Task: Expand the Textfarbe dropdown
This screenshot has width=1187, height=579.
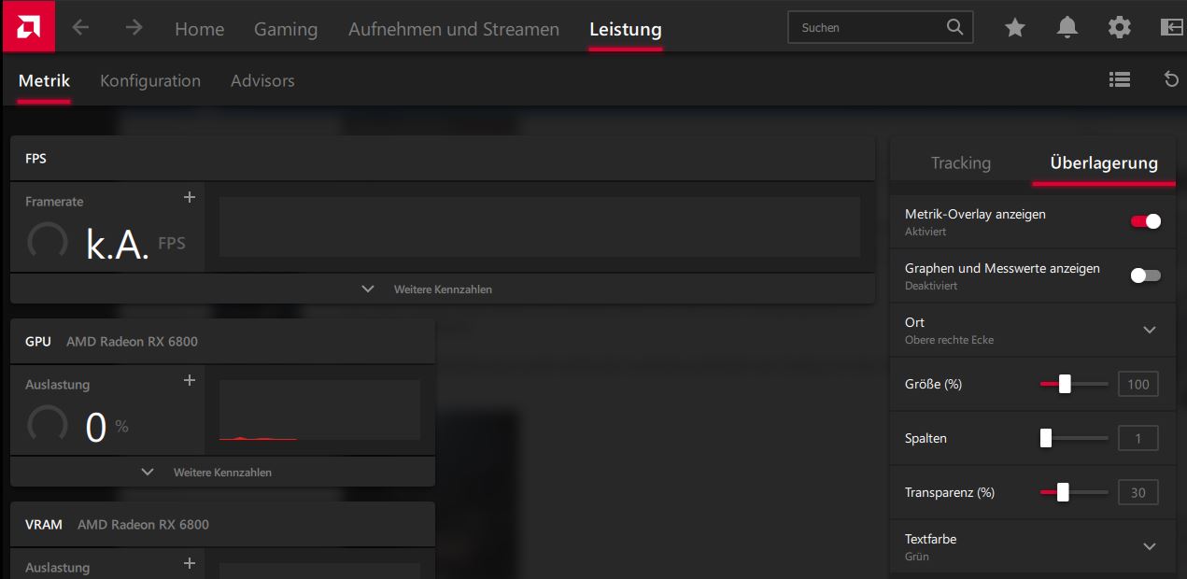Action: click(1150, 546)
